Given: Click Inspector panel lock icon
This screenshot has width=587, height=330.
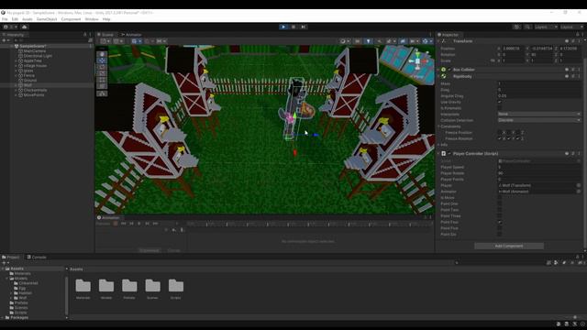Looking at the screenshot, I should (577, 35).
